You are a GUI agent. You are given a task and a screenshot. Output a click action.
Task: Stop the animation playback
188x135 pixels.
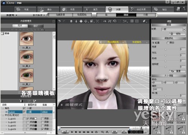tap(76, 132)
